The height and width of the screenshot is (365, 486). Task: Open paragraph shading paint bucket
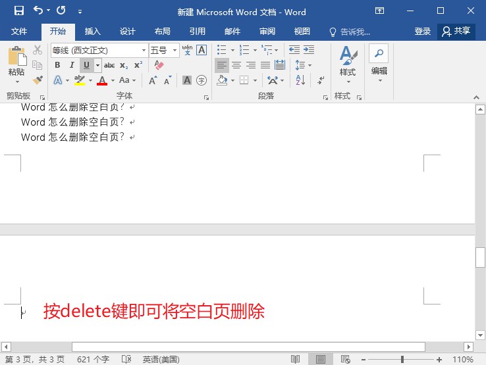(222, 80)
